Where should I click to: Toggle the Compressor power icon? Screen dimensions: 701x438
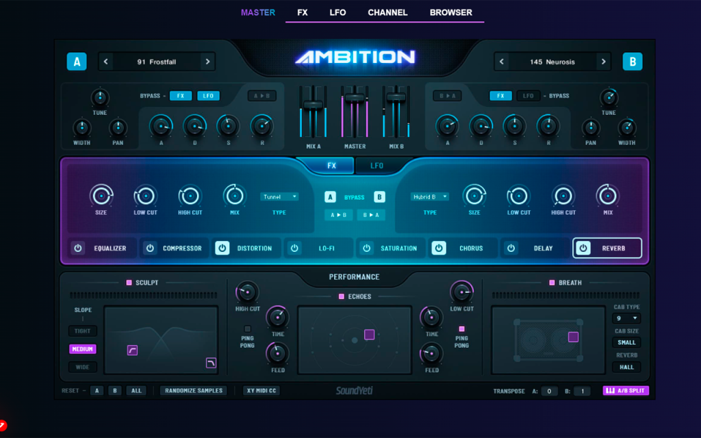(x=150, y=248)
